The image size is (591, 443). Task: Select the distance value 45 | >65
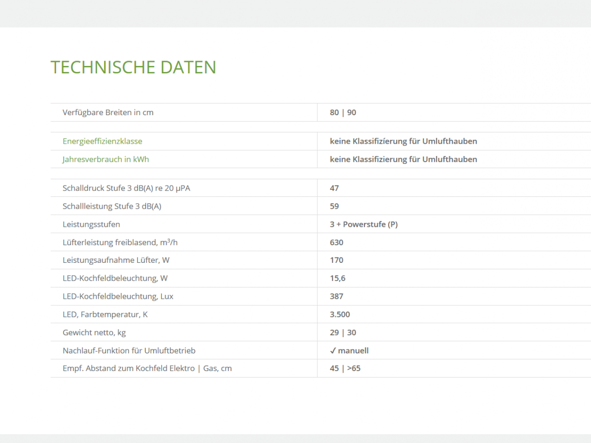[x=345, y=368]
